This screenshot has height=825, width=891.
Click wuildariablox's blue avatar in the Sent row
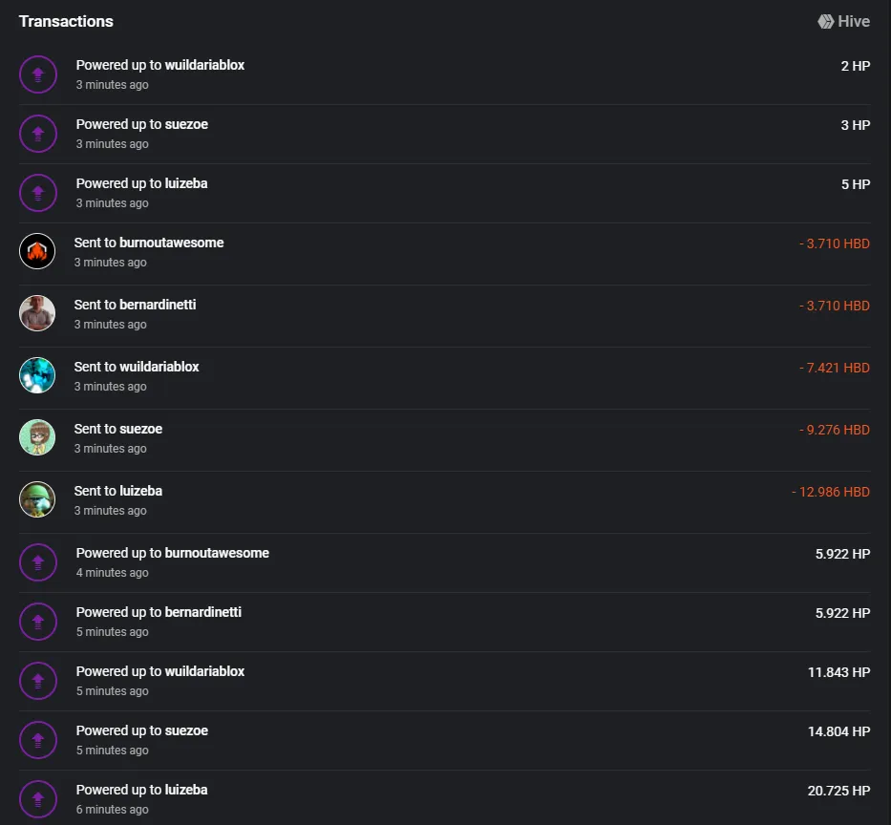point(37,375)
